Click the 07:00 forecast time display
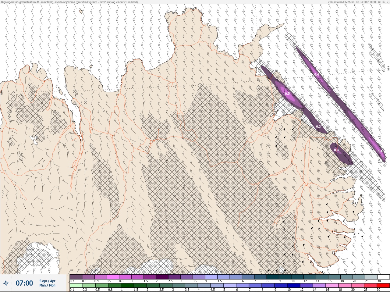Screen dimensions: 390x292 pos(24,283)
